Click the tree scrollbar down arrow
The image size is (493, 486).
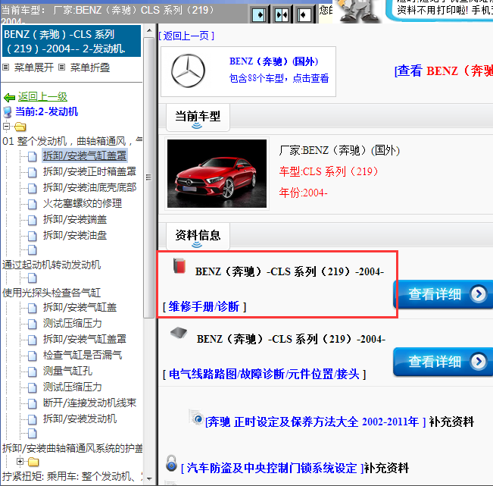point(149,478)
